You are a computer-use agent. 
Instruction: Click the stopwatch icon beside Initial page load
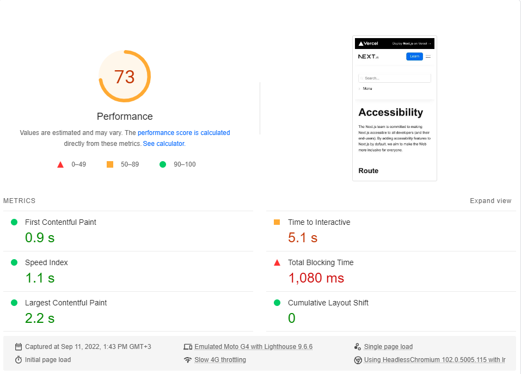click(20, 360)
